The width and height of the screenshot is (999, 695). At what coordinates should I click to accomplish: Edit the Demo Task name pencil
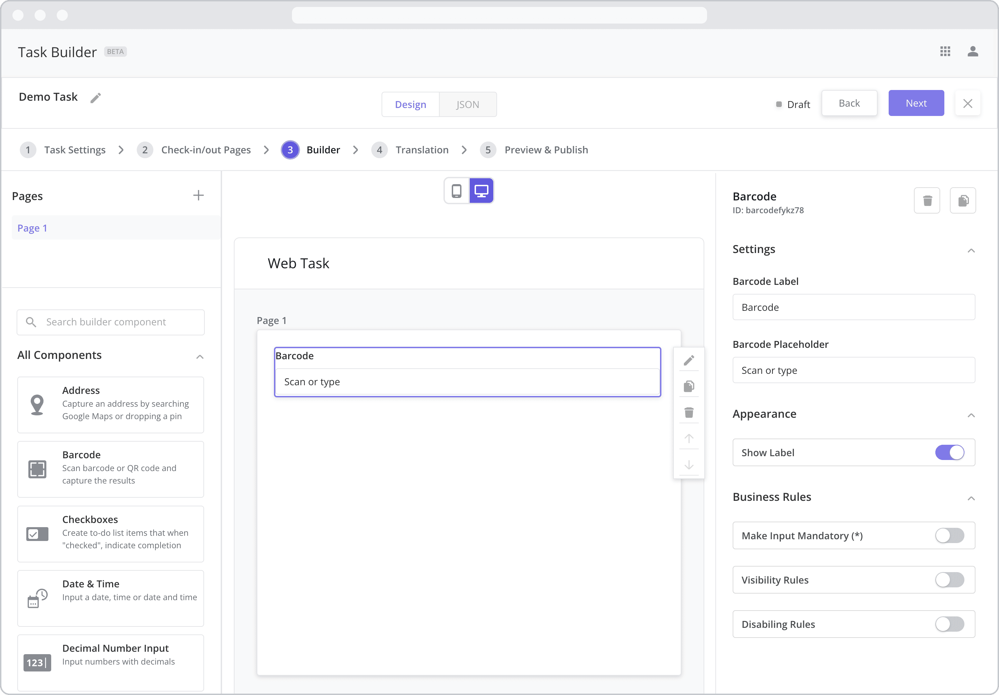click(x=96, y=98)
